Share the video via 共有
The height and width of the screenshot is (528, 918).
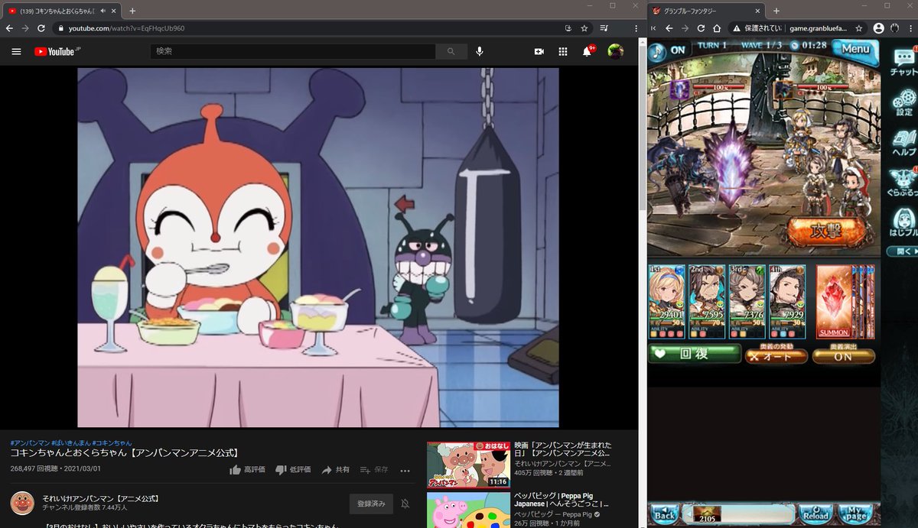click(336, 469)
